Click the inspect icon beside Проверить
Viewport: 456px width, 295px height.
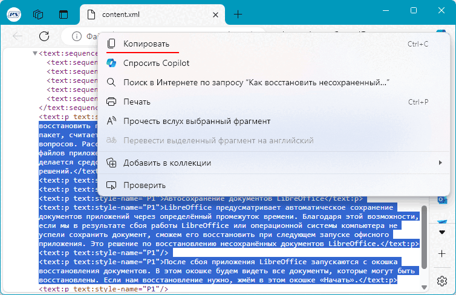(111, 186)
